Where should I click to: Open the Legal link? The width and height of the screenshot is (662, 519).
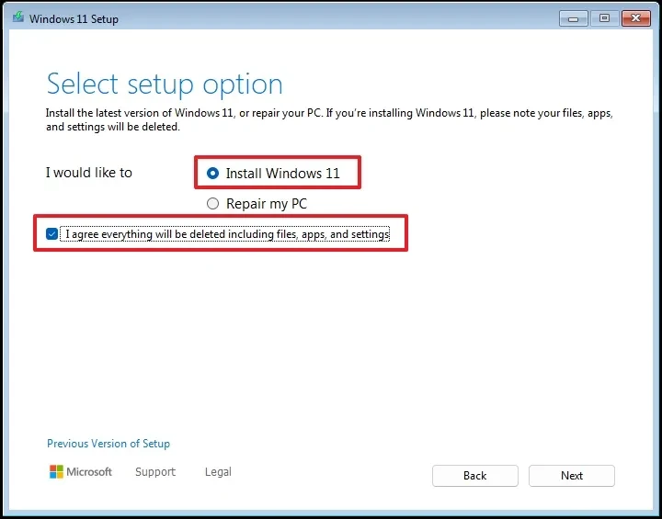tap(218, 472)
